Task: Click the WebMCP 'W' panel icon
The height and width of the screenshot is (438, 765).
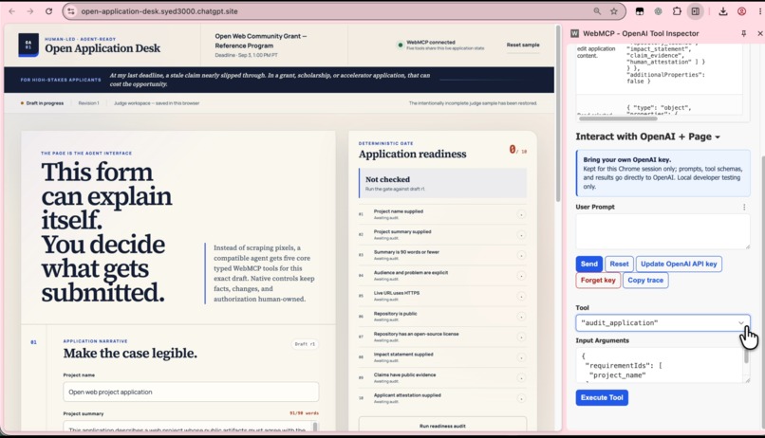Action: pos(575,33)
